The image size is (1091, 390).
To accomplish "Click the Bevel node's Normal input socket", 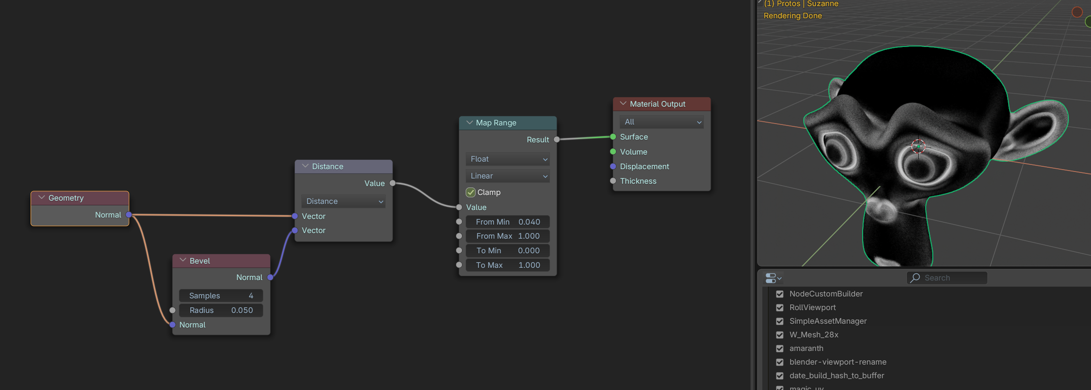I will [172, 325].
